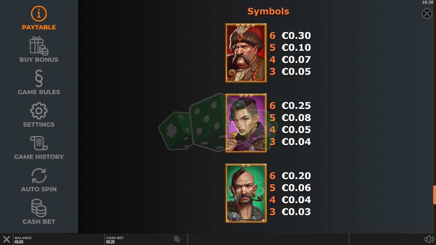The height and width of the screenshot is (245, 436).
Task: Click coins icon beside Cash Bet amount
Action: click(177, 239)
